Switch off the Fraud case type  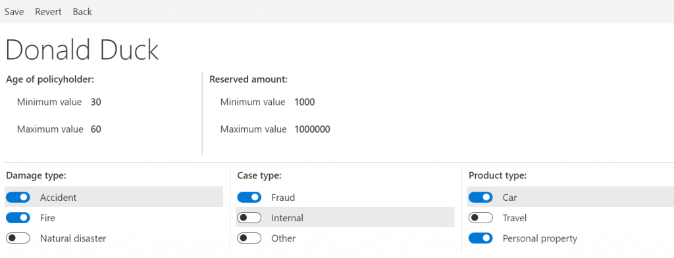click(249, 197)
